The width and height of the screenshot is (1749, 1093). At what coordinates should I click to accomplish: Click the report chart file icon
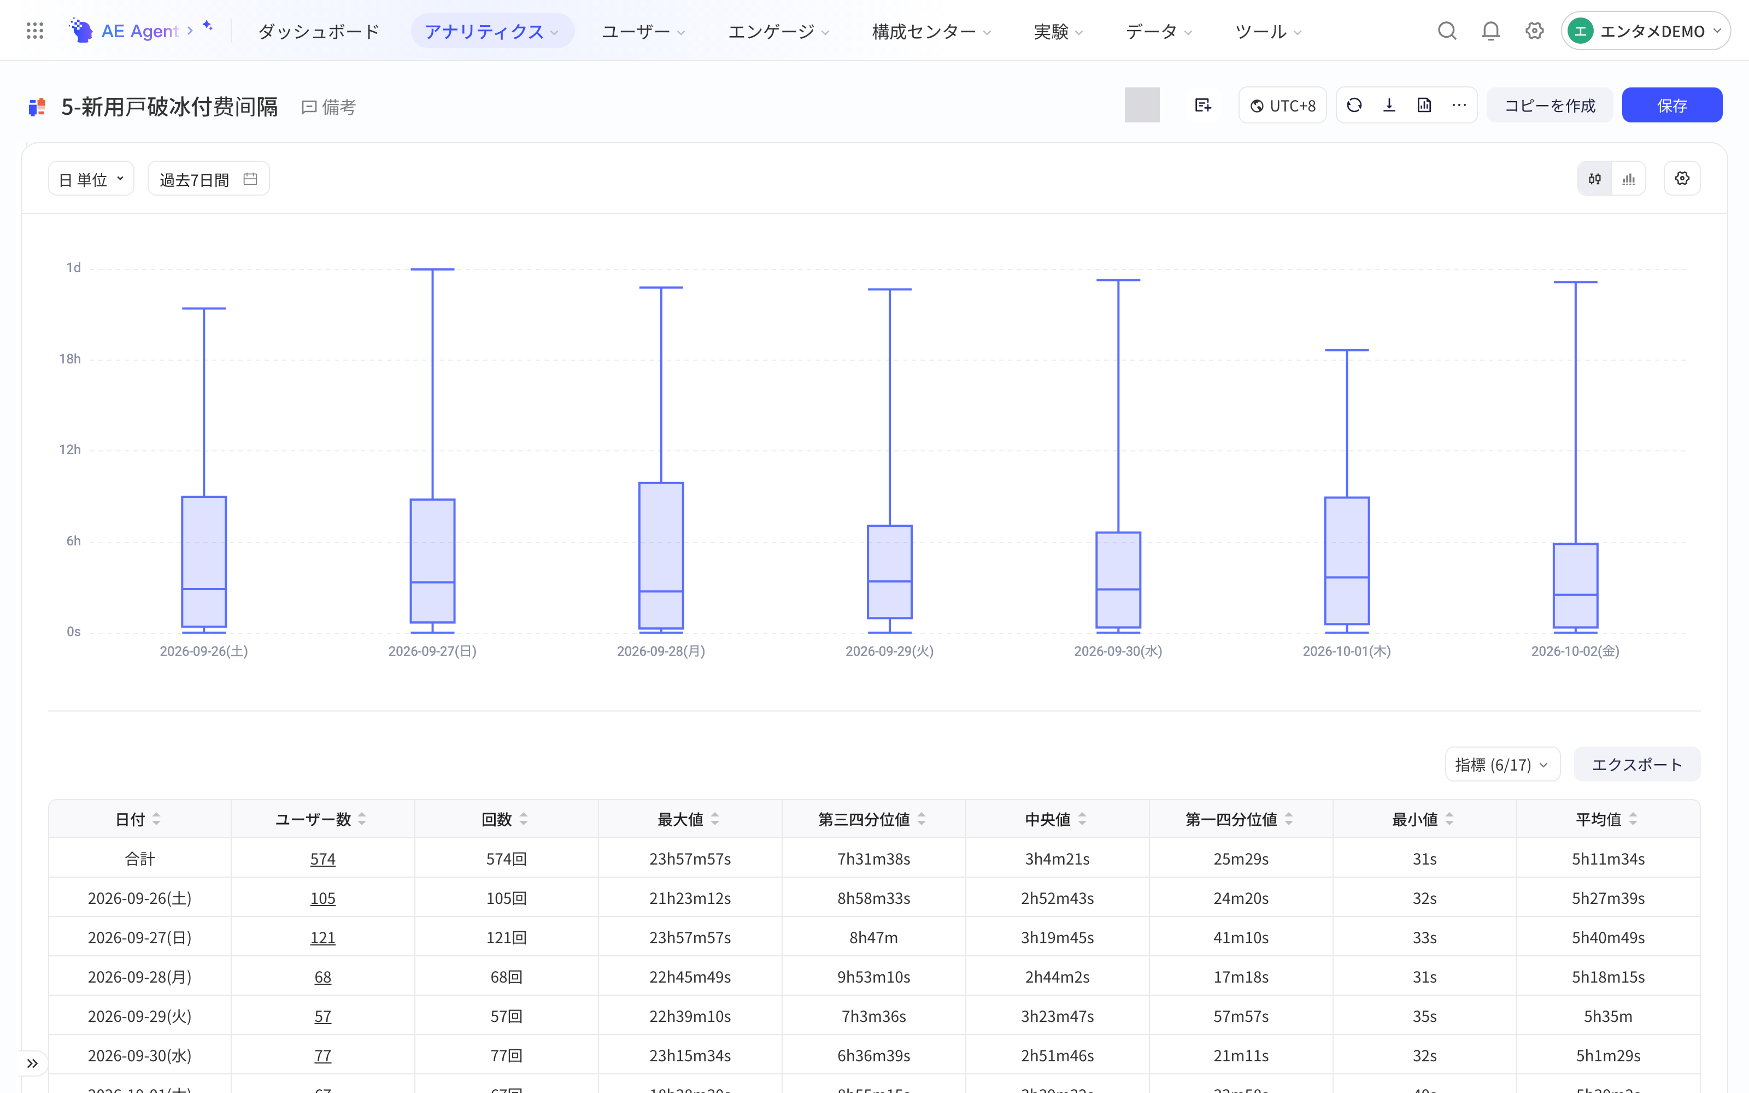click(1424, 105)
